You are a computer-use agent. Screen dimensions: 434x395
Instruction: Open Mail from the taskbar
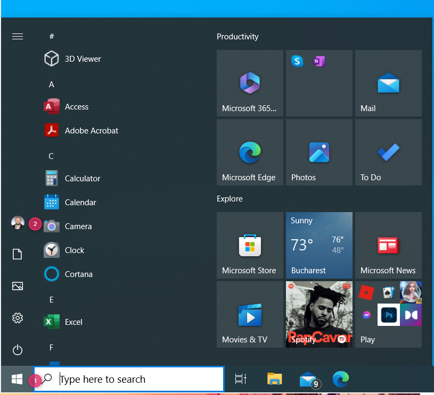(x=309, y=380)
